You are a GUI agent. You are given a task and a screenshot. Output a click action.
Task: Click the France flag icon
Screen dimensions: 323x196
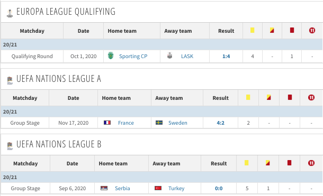(107, 123)
